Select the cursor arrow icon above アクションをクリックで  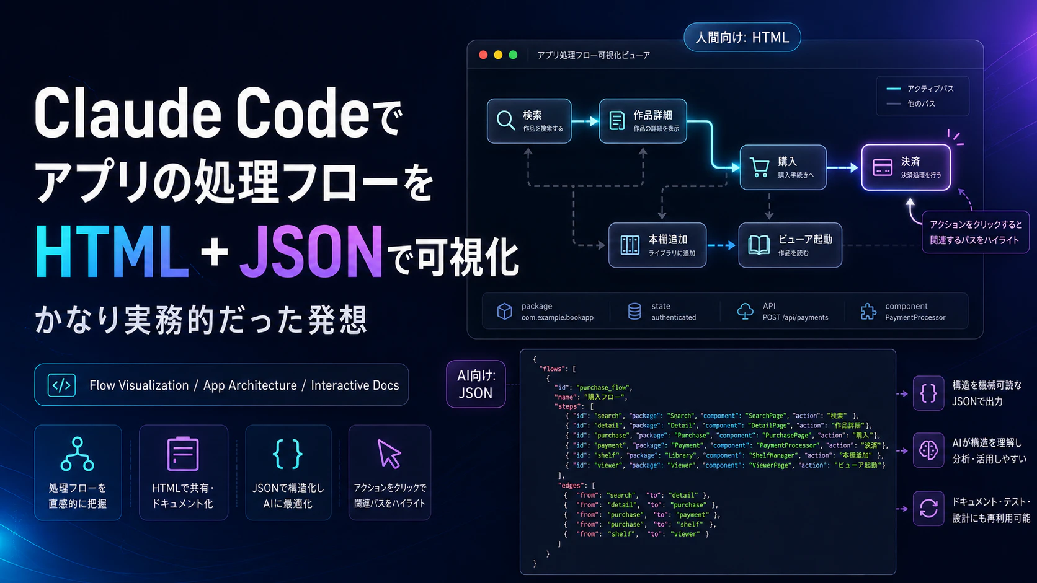389,454
